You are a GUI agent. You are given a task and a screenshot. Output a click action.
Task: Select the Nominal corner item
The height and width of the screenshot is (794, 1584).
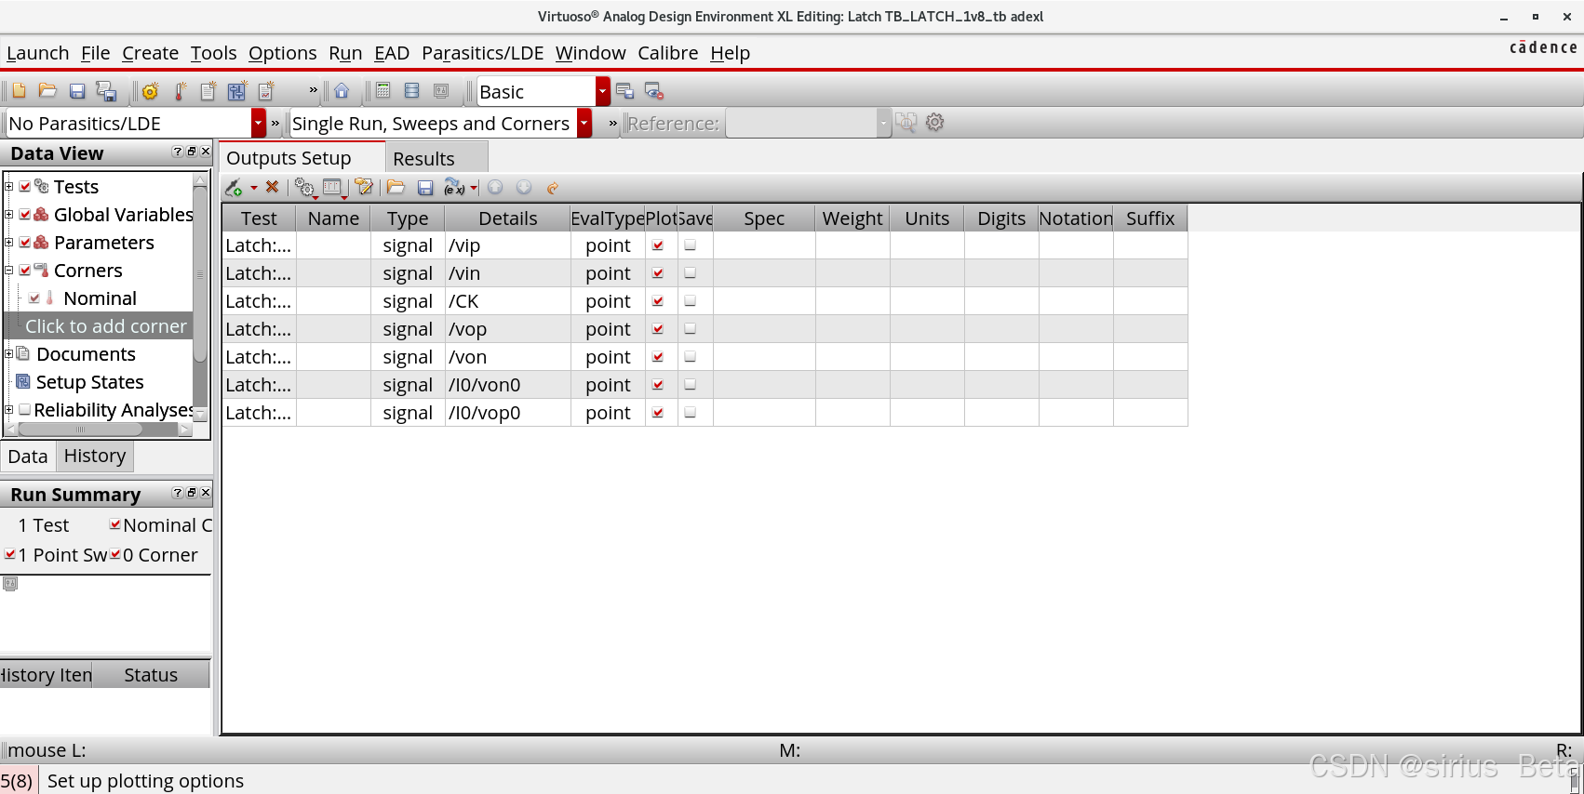pyautogui.click(x=100, y=298)
